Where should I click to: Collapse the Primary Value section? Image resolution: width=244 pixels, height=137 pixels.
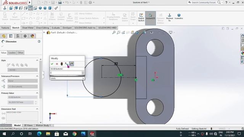(x=37, y=93)
